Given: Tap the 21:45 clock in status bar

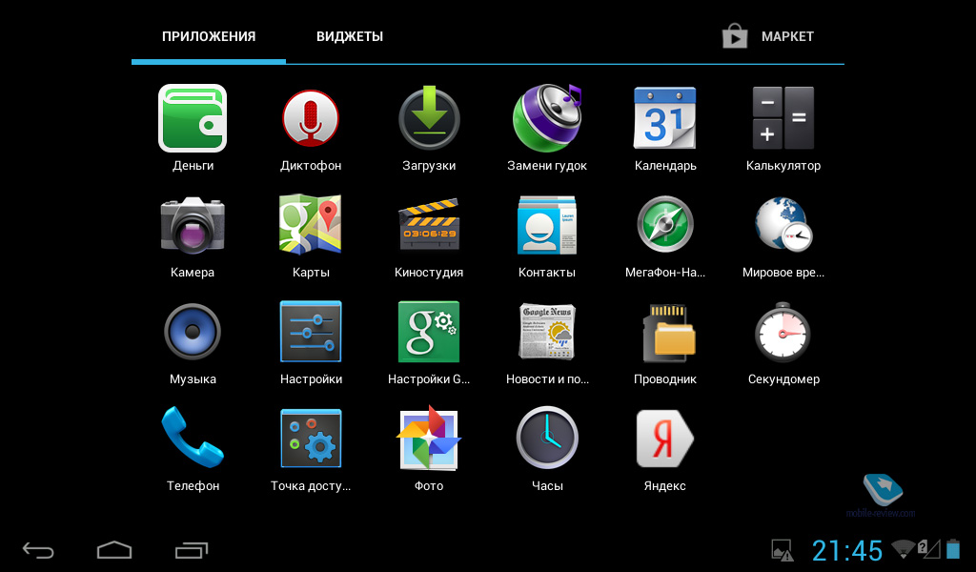Looking at the screenshot, I should (x=847, y=551).
